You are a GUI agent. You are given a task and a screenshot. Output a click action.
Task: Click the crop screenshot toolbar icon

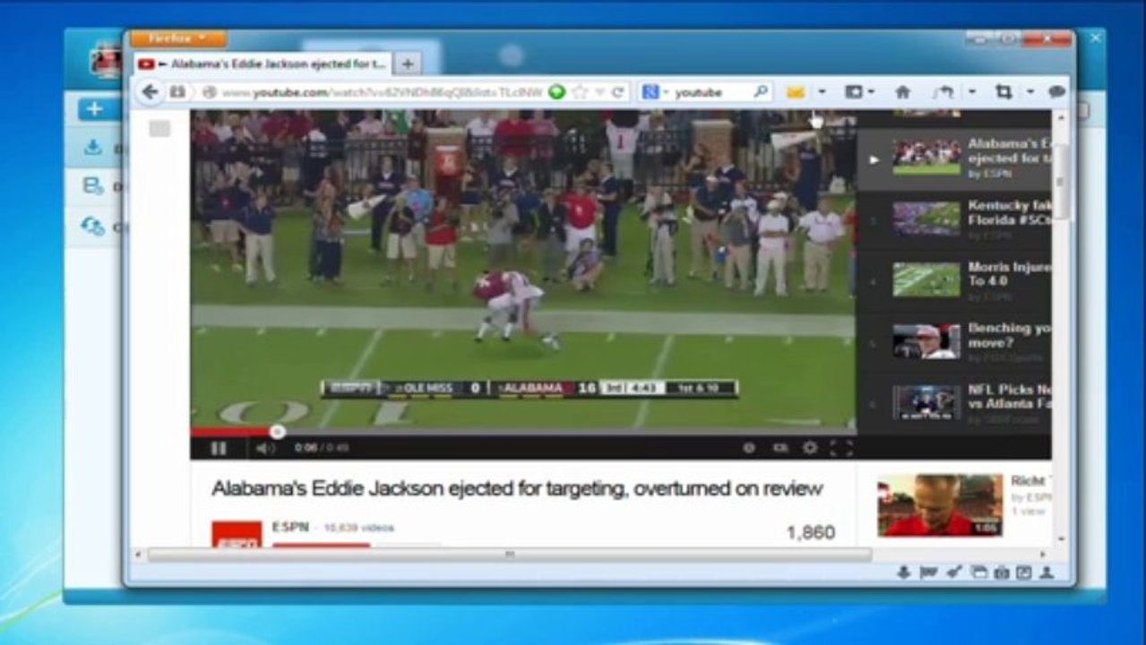tap(1004, 91)
